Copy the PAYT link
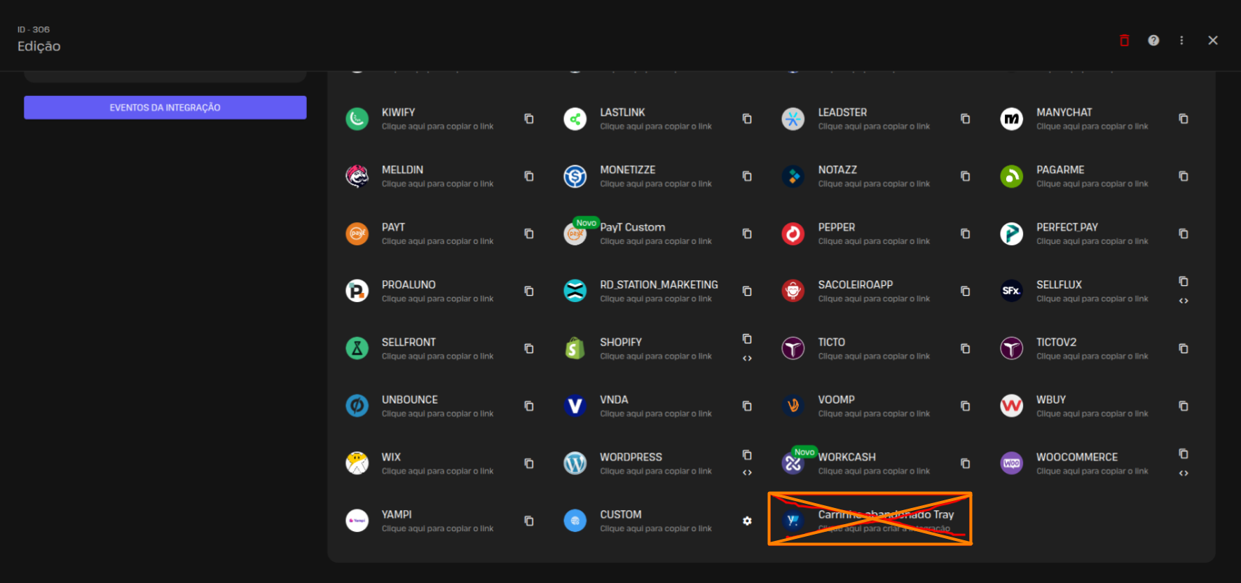 point(529,234)
